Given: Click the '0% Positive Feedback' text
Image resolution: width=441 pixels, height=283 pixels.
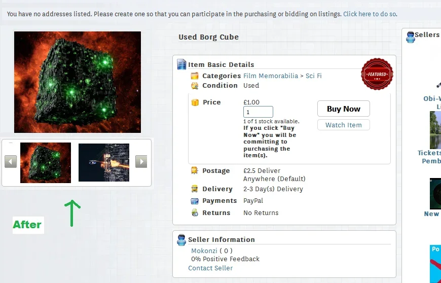Looking at the screenshot, I should tap(225, 259).
